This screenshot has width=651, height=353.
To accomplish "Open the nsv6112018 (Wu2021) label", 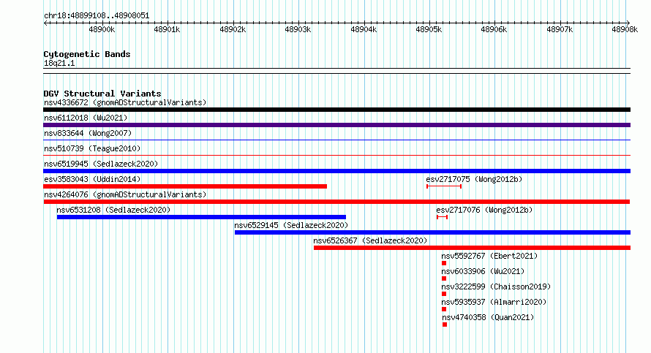I will (86, 118).
